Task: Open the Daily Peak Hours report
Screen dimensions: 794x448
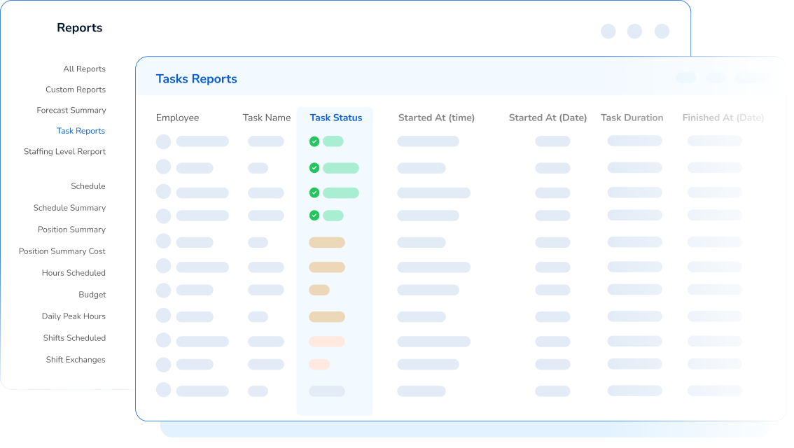Action: pos(74,316)
